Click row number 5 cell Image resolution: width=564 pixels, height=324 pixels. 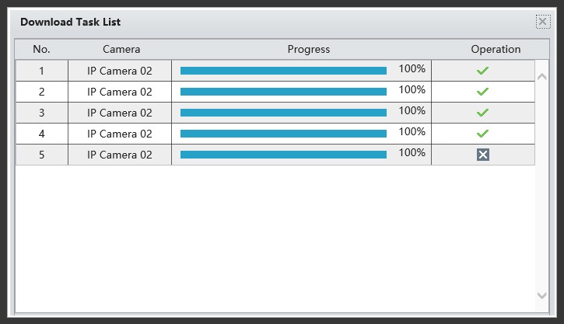click(42, 155)
